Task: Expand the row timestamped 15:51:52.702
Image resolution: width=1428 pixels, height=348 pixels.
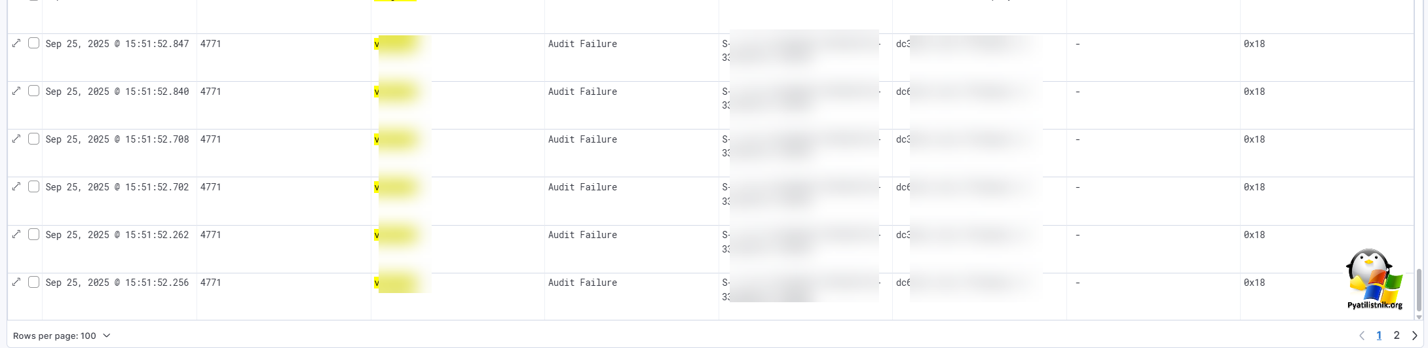Action: [x=16, y=186]
